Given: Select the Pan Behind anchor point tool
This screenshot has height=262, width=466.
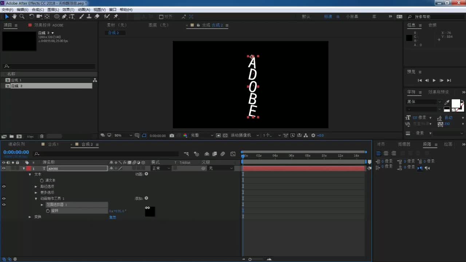Looking at the screenshot, I should coord(47,16).
